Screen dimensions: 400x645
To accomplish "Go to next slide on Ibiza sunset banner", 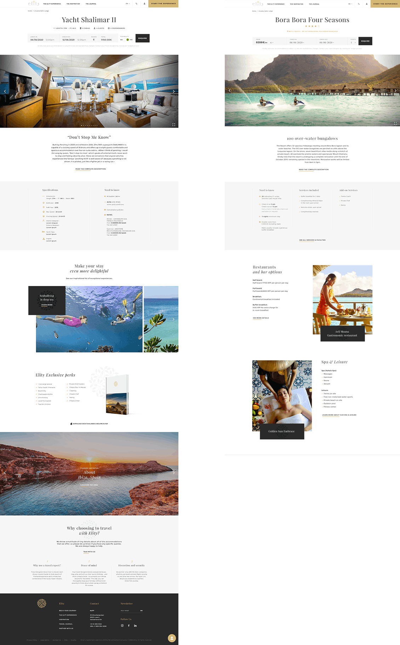I will 173,473.
